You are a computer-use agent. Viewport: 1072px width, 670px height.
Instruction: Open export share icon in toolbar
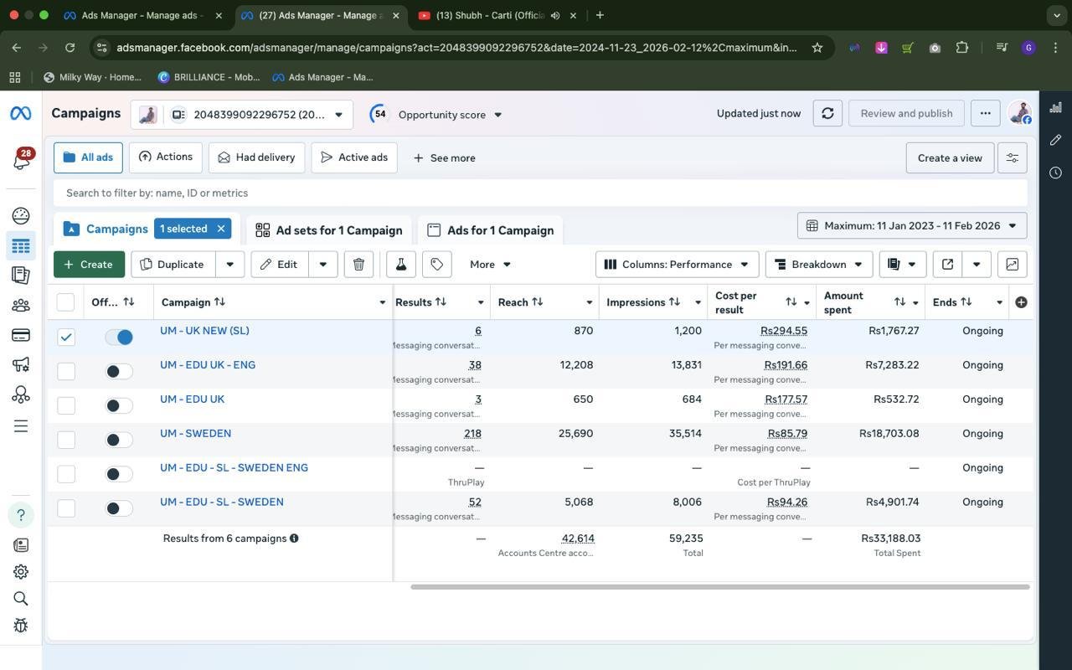tap(947, 265)
